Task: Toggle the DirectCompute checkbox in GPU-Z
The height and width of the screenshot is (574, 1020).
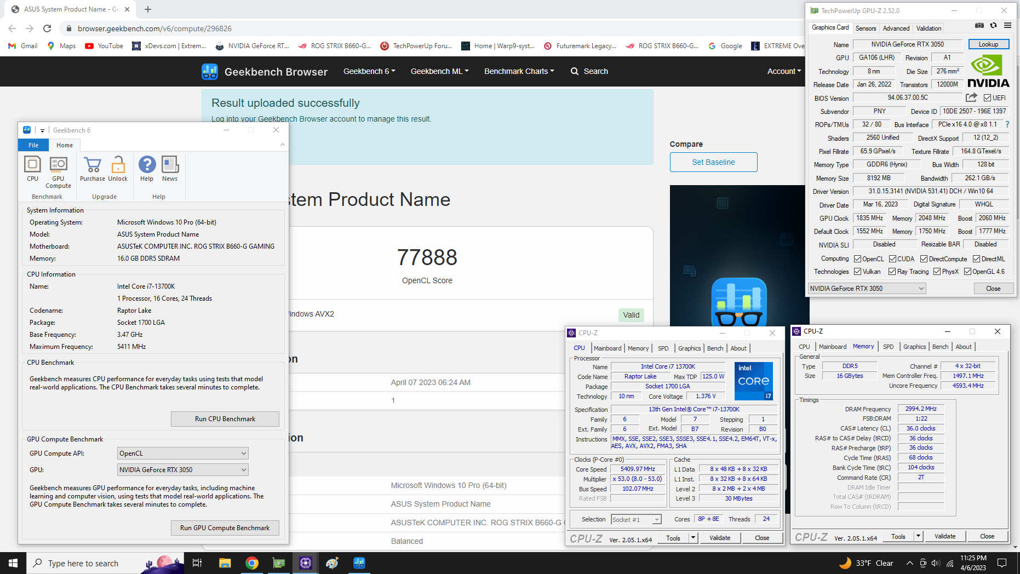Action: (924, 259)
